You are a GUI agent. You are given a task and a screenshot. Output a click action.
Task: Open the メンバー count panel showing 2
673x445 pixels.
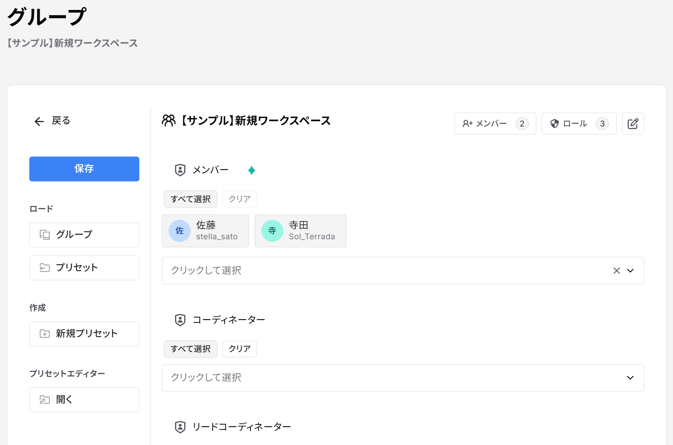495,124
